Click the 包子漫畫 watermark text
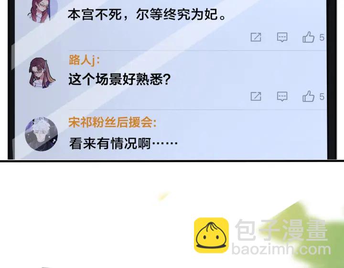Image resolution: width=344 pixels, height=268 pixels. tap(281, 230)
